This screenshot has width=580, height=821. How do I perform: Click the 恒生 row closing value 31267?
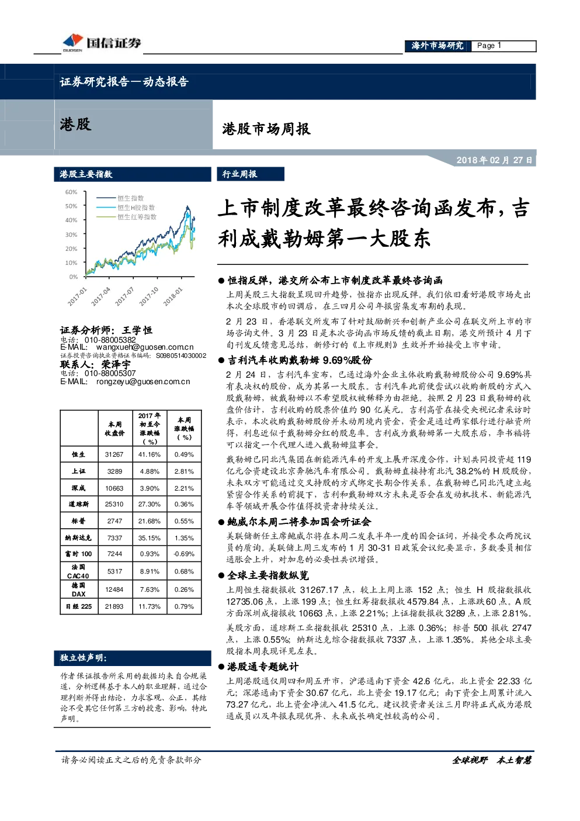click(114, 454)
